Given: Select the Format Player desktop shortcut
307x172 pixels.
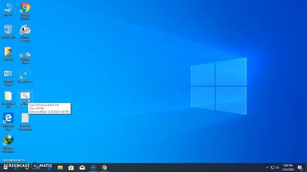Looking at the screenshot, I should [x=25, y=58].
